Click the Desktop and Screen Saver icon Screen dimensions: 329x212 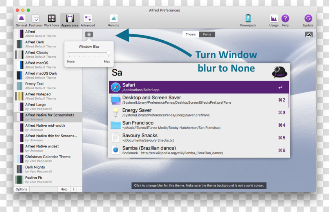tap(116, 100)
